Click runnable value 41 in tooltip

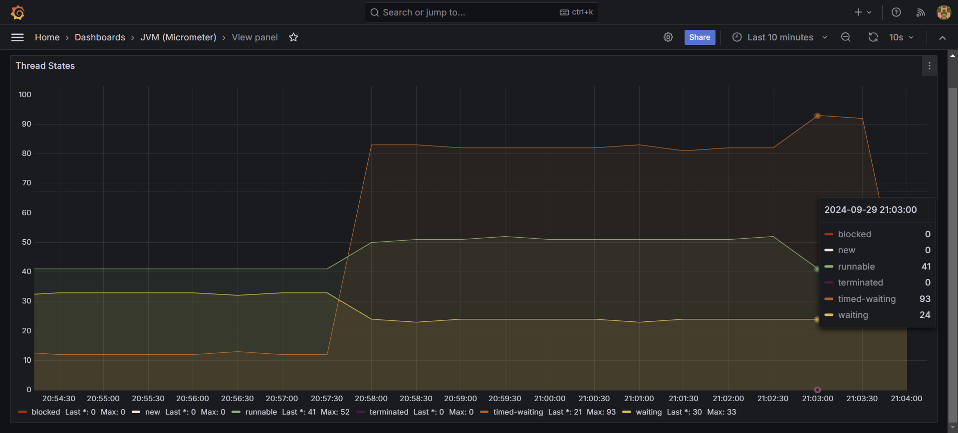click(926, 267)
